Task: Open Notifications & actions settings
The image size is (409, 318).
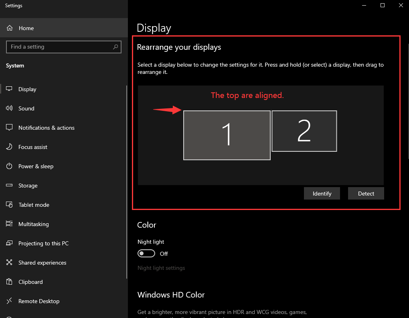Action: 10,128
